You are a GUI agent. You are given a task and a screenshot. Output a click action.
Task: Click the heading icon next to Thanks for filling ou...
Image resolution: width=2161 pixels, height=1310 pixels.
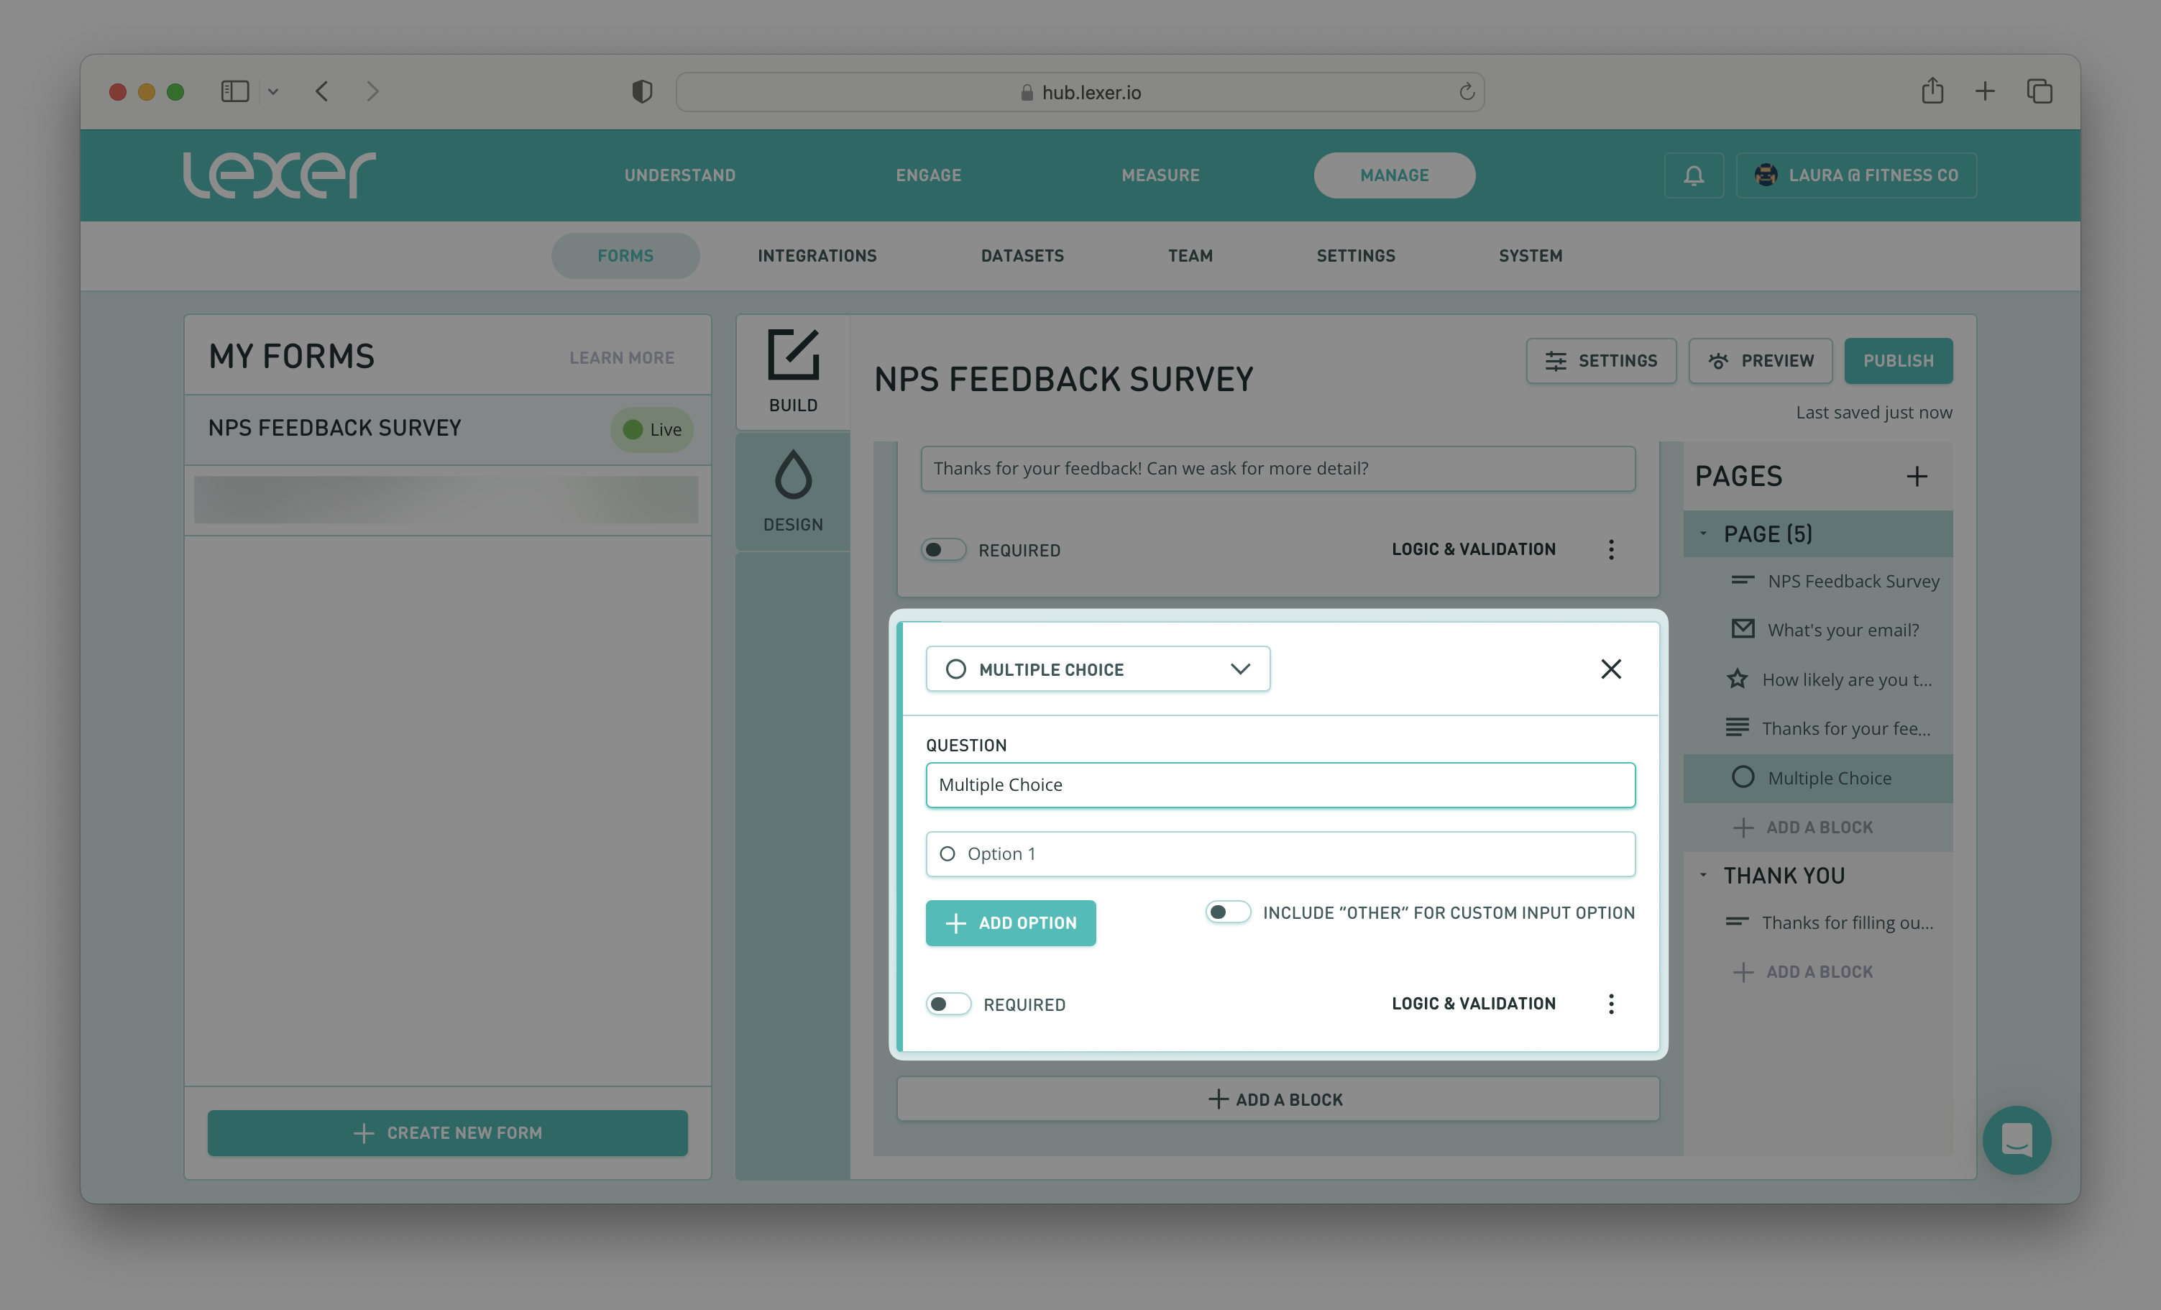1737,921
